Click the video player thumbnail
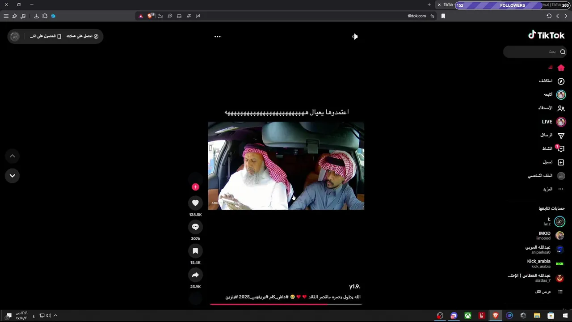 [x=286, y=166]
